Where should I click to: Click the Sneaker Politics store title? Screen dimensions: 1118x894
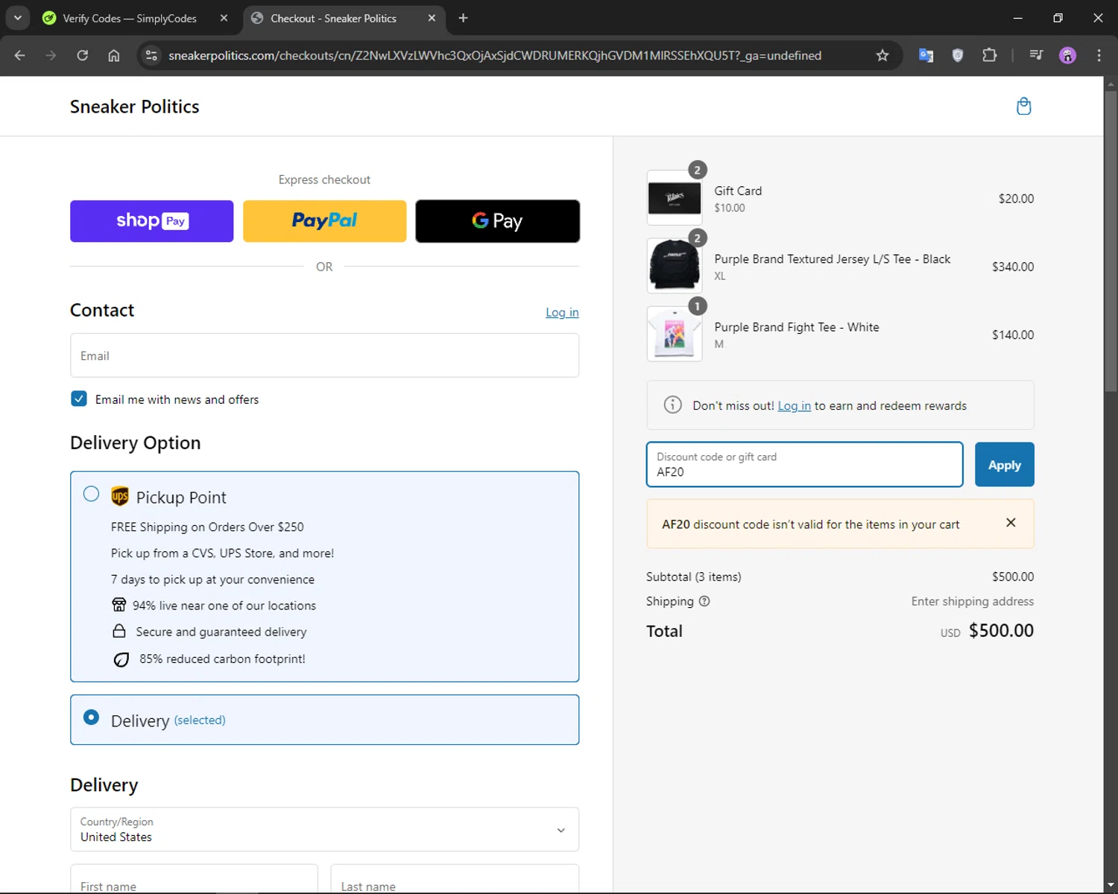click(135, 107)
